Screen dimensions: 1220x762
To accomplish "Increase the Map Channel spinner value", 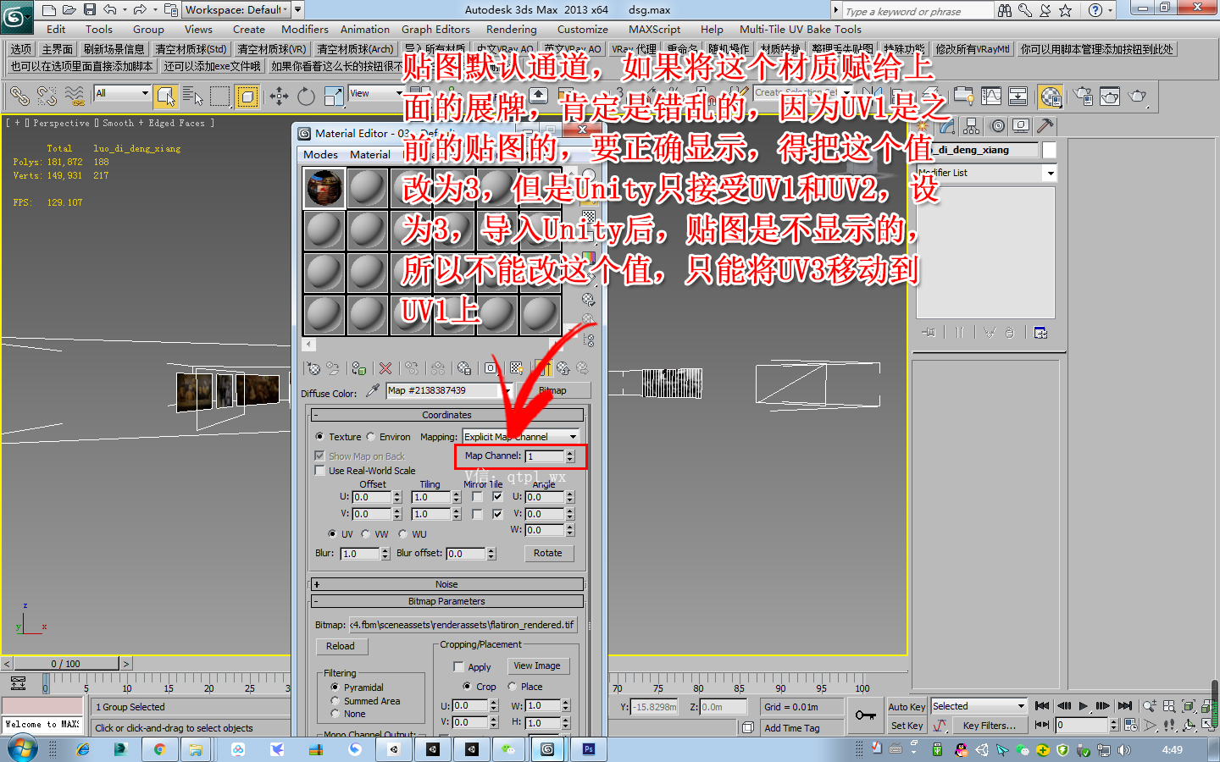I will click(x=570, y=453).
